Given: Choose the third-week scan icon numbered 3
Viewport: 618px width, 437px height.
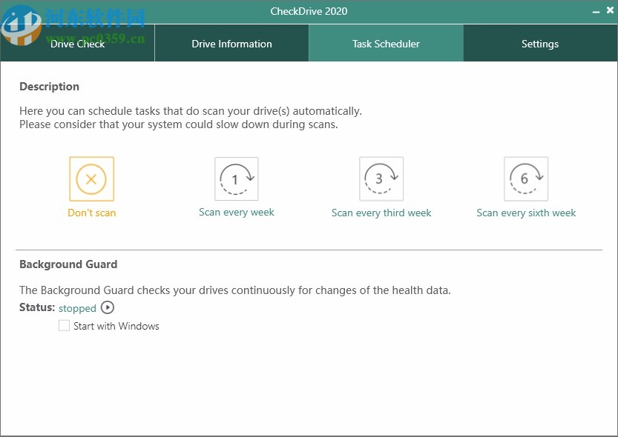Looking at the screenshot, I should [381, 179].
